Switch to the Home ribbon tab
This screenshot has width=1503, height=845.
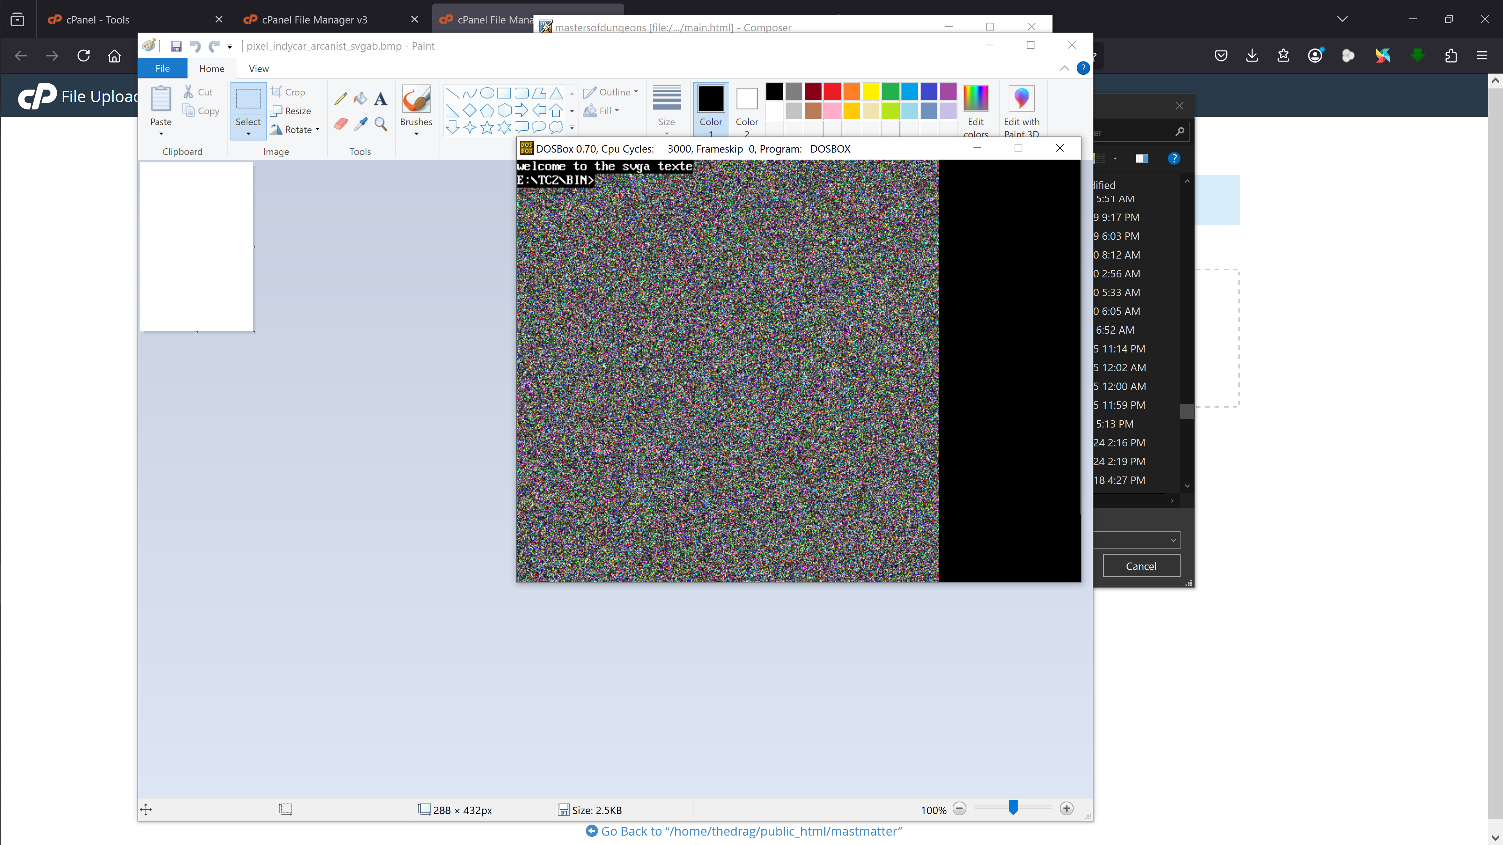click(211, 68)
